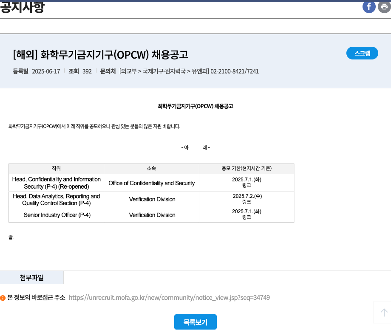Click the notice title [해외] 화학무기금지기구(OPCW) 채용공고
The image size is (391, 330).
pos(100,55)
